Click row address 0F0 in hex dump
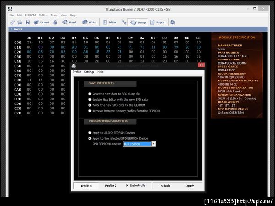 pyautogui.click(x=18, y=113)
